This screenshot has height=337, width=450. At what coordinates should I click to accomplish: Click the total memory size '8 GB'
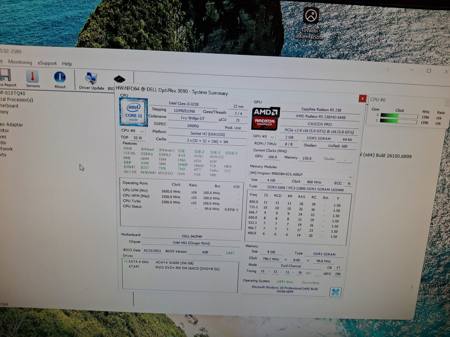click(x=271, y=252)
